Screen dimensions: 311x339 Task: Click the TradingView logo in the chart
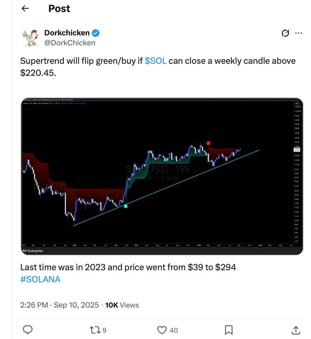[33, 250]
